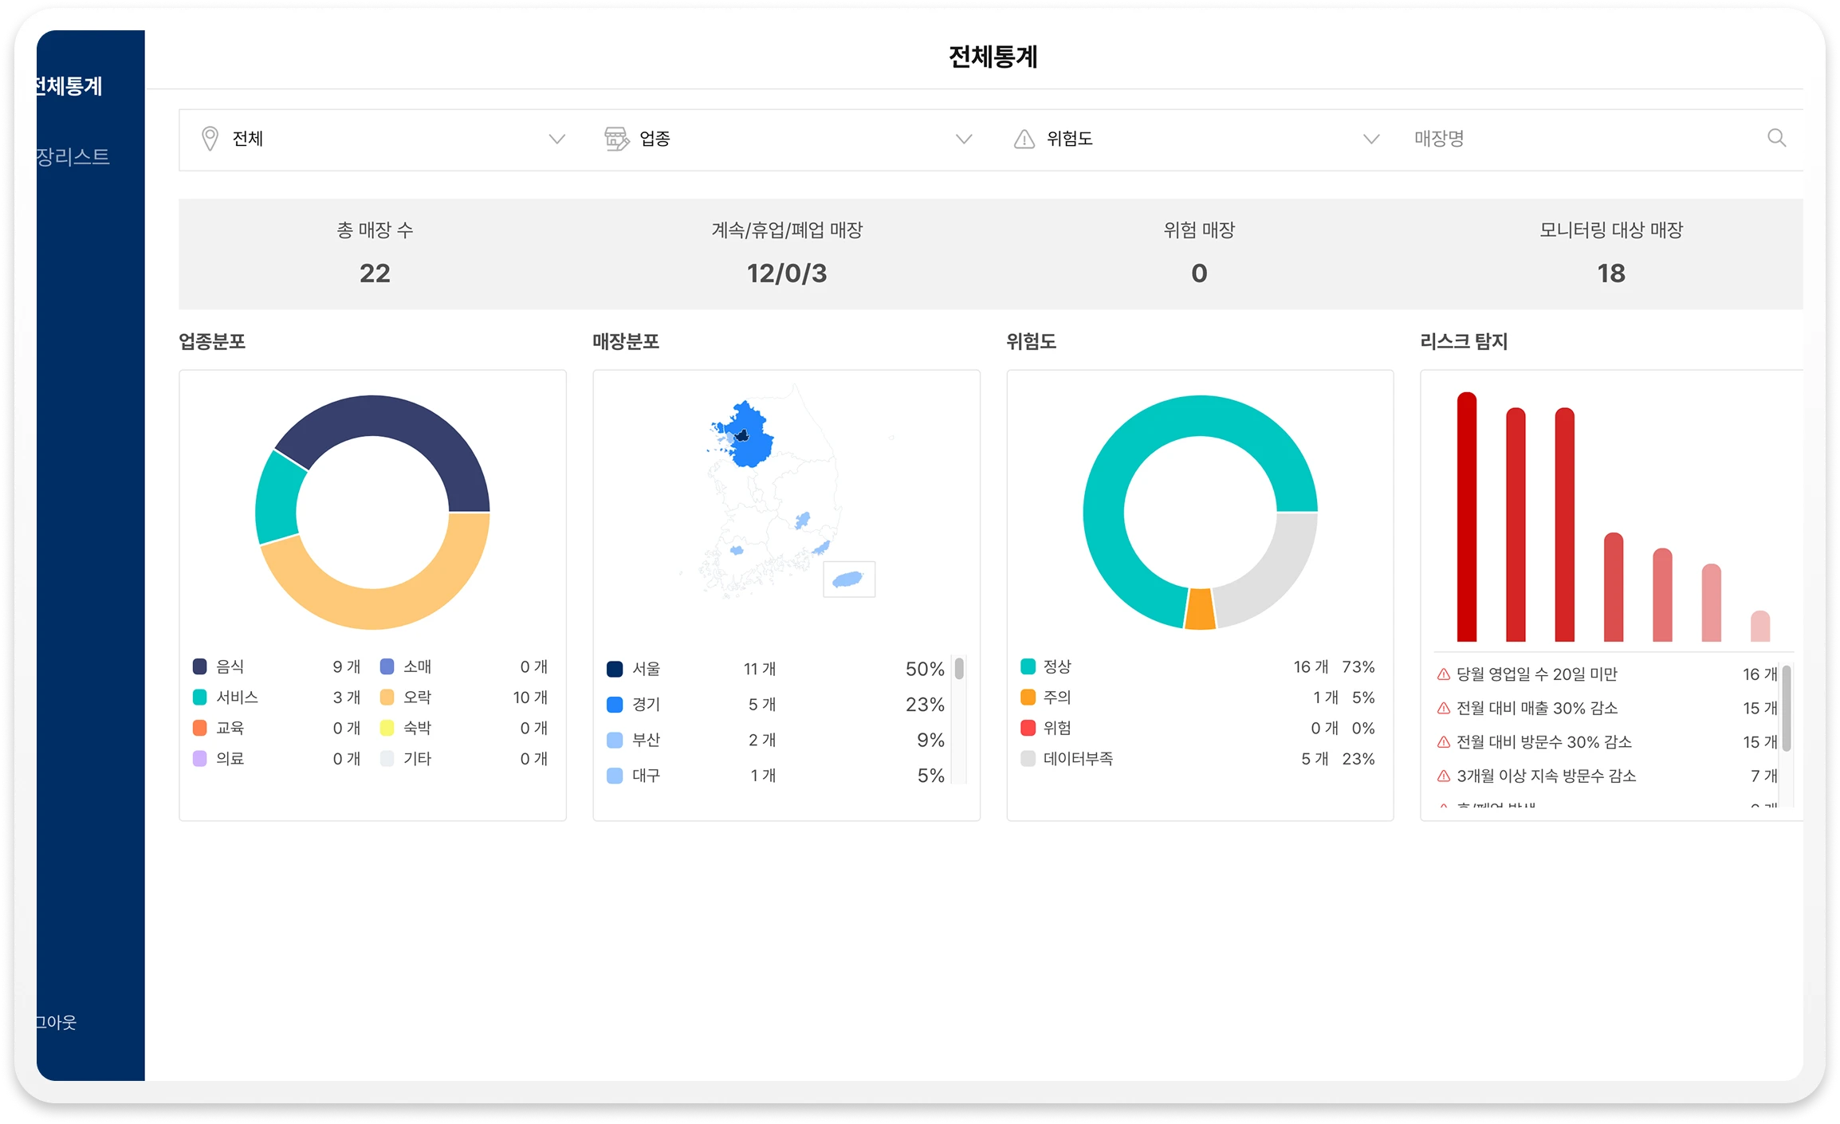Open 매장리스트 in the sidebar
The image size is (1840, 1124).
pyautogui.click(x=73, y=156)
